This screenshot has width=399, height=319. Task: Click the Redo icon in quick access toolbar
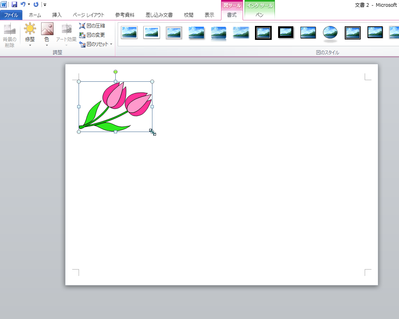point(36,4)
